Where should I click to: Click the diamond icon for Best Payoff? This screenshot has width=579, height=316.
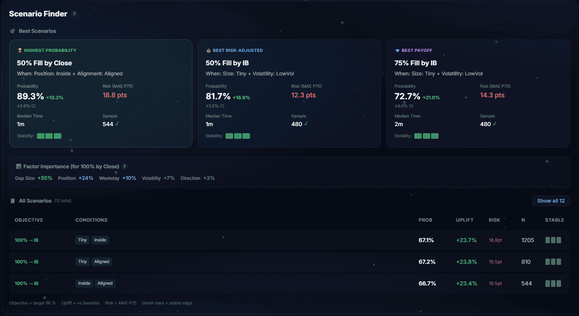(397, 50)
